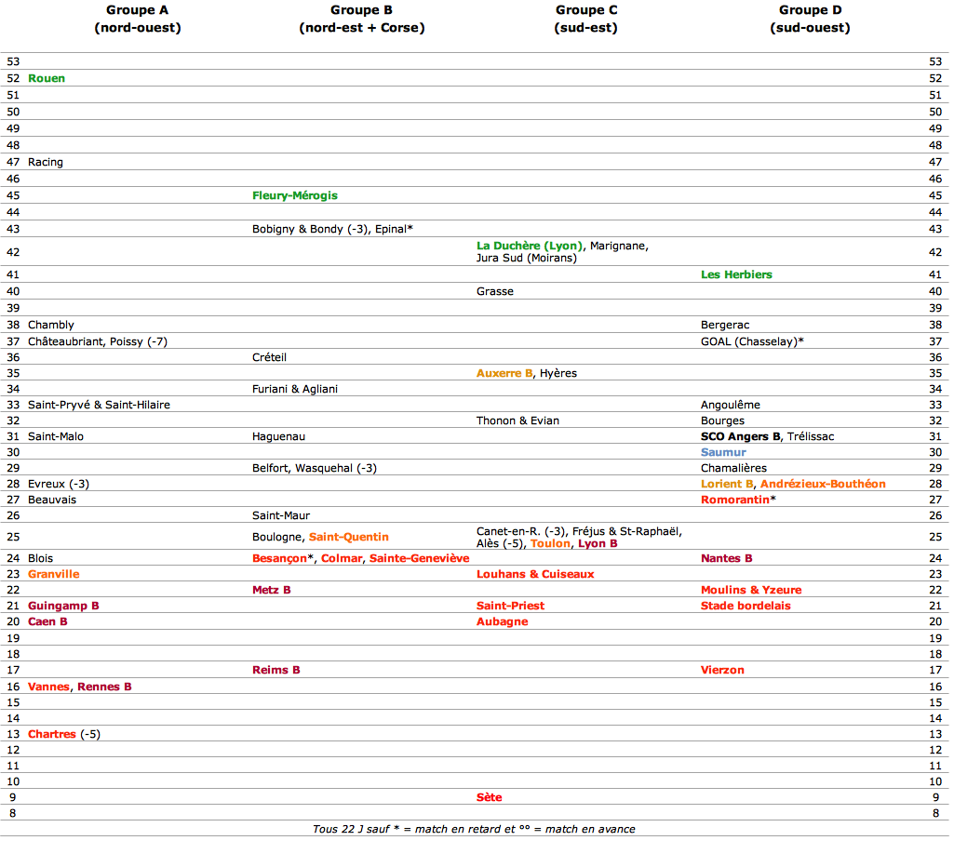The width and height of the screenshot is (954, 867).
Task: Click Toulon in Groupe C
Action: 550,543
